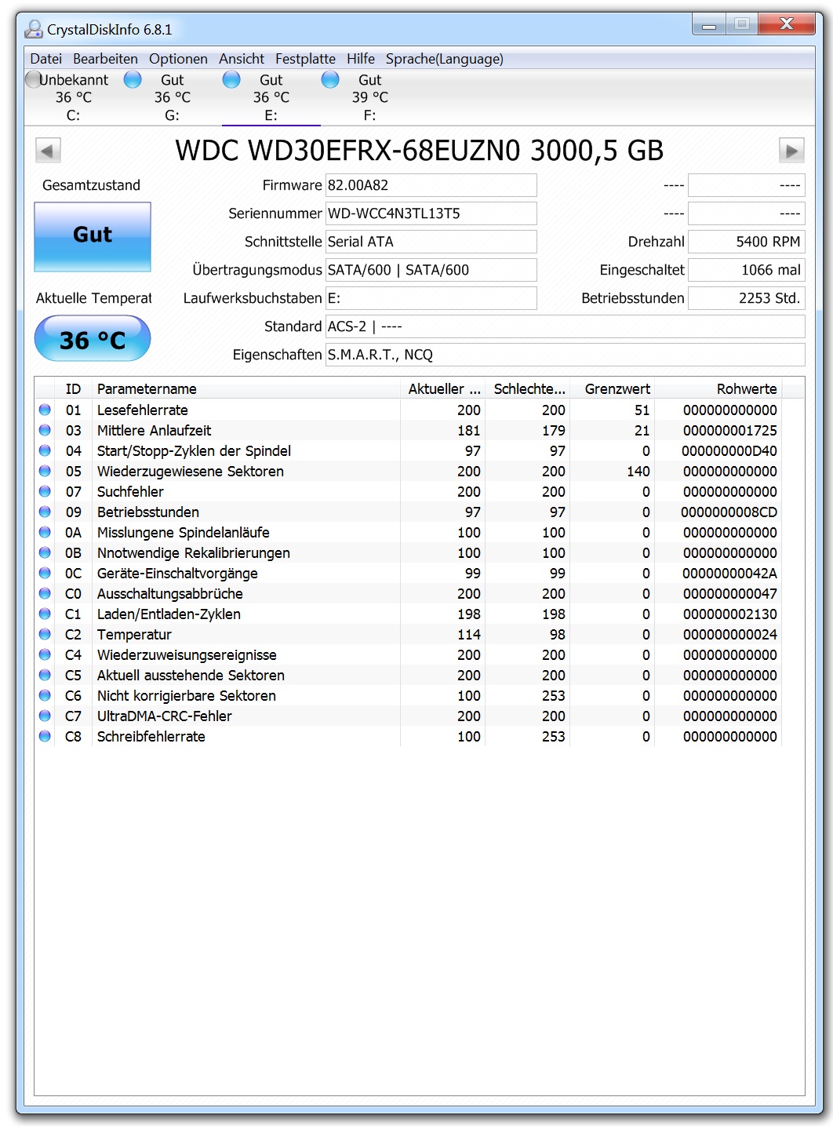Click the Firmware field 82.00A82
The height and width of the screenshot is (1126, 833).
[x=431, y=185]
